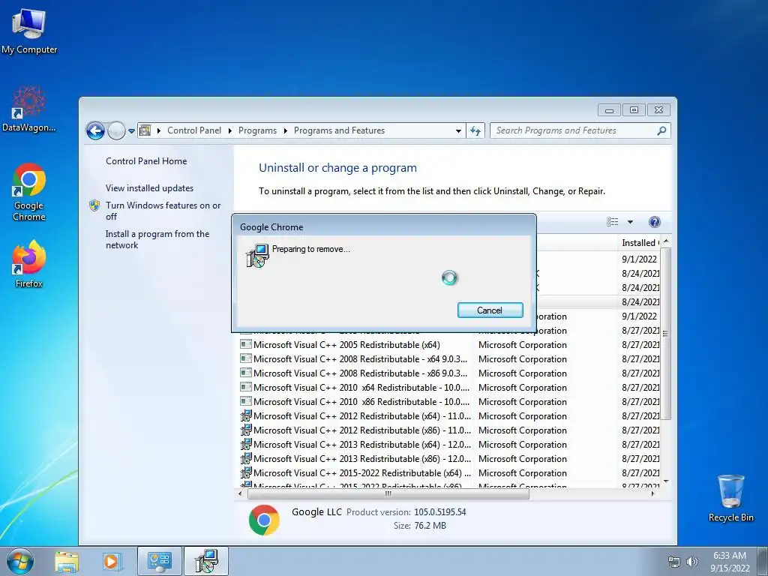The width and height of the screenshot is (768, 576).
Task: Open View installed updates link
Action: 149,188
